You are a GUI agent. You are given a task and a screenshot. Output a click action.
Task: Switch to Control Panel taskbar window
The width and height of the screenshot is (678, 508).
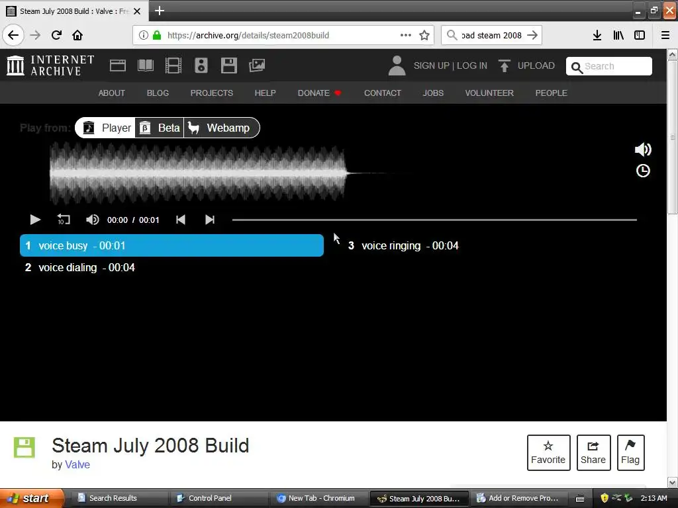click(218, 498)
